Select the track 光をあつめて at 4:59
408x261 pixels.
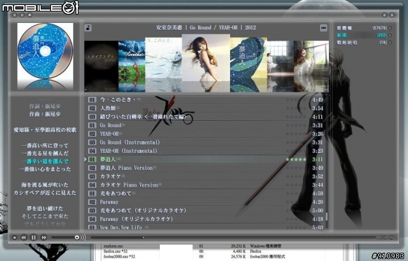(x=205, y=194)
